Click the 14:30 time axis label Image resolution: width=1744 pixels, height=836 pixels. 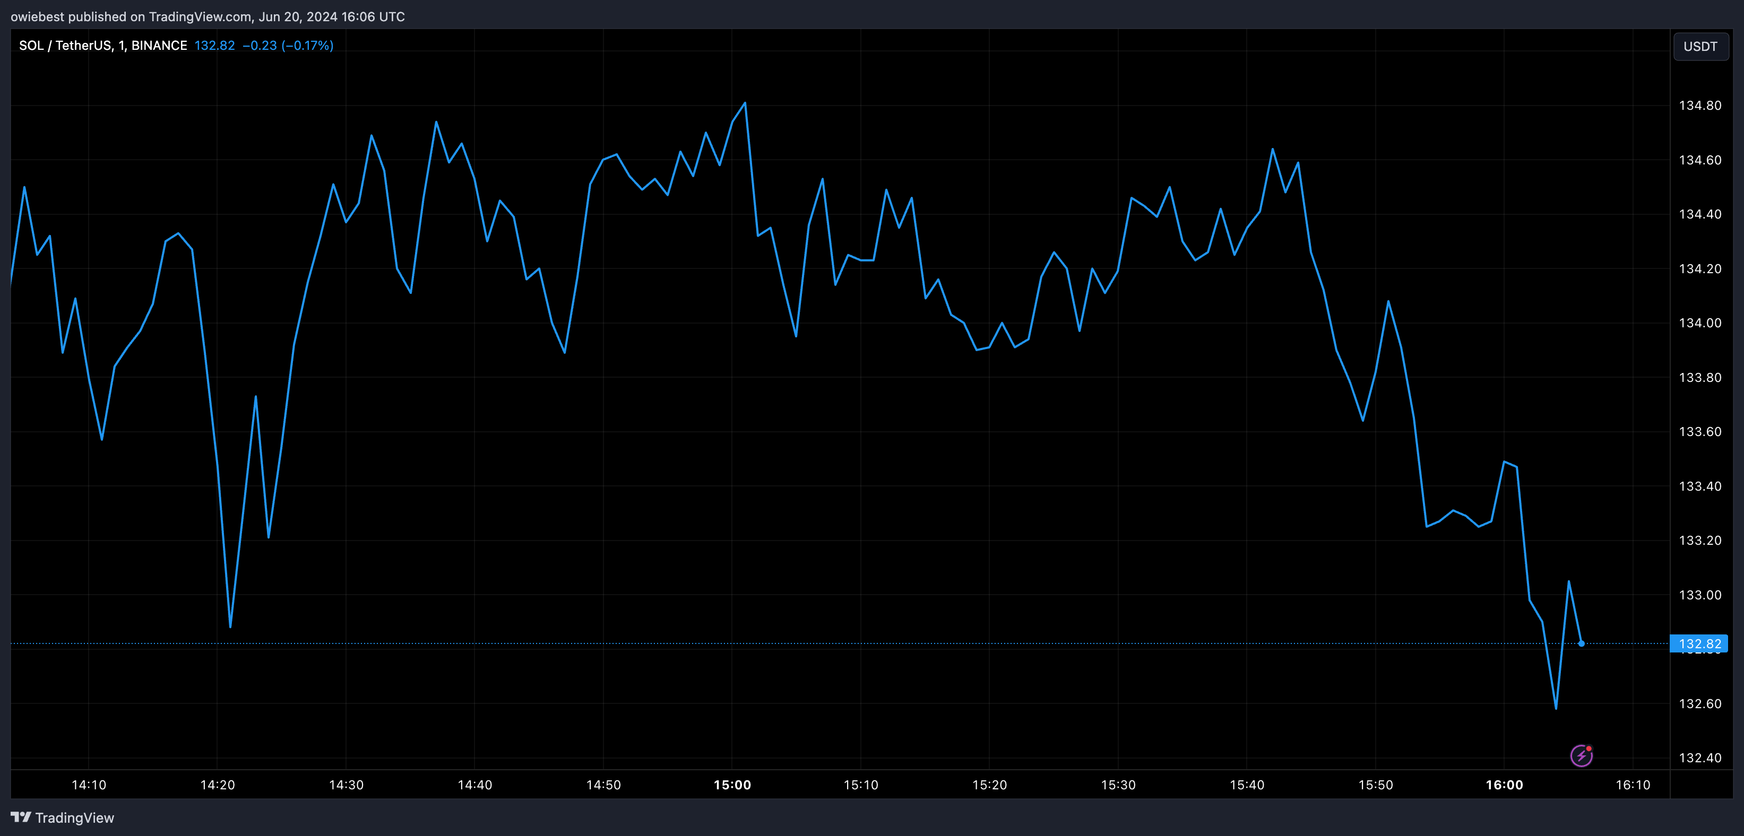coord(346,785)
